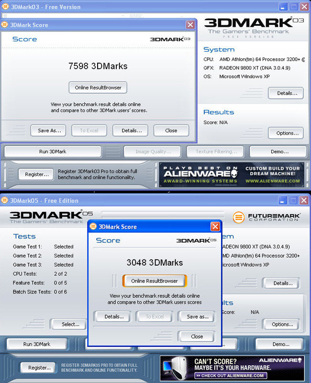
Task: Click Save As... in the 3DMark03 score dialog
Action: (x=49, y=130)
